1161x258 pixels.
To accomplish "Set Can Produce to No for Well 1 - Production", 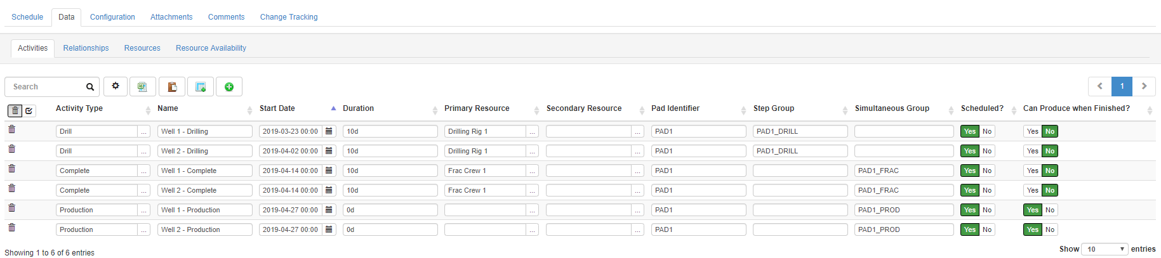I will point(1050,210).
